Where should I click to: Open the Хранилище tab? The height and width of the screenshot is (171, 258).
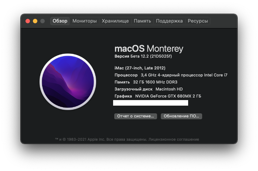click(115, 21)
